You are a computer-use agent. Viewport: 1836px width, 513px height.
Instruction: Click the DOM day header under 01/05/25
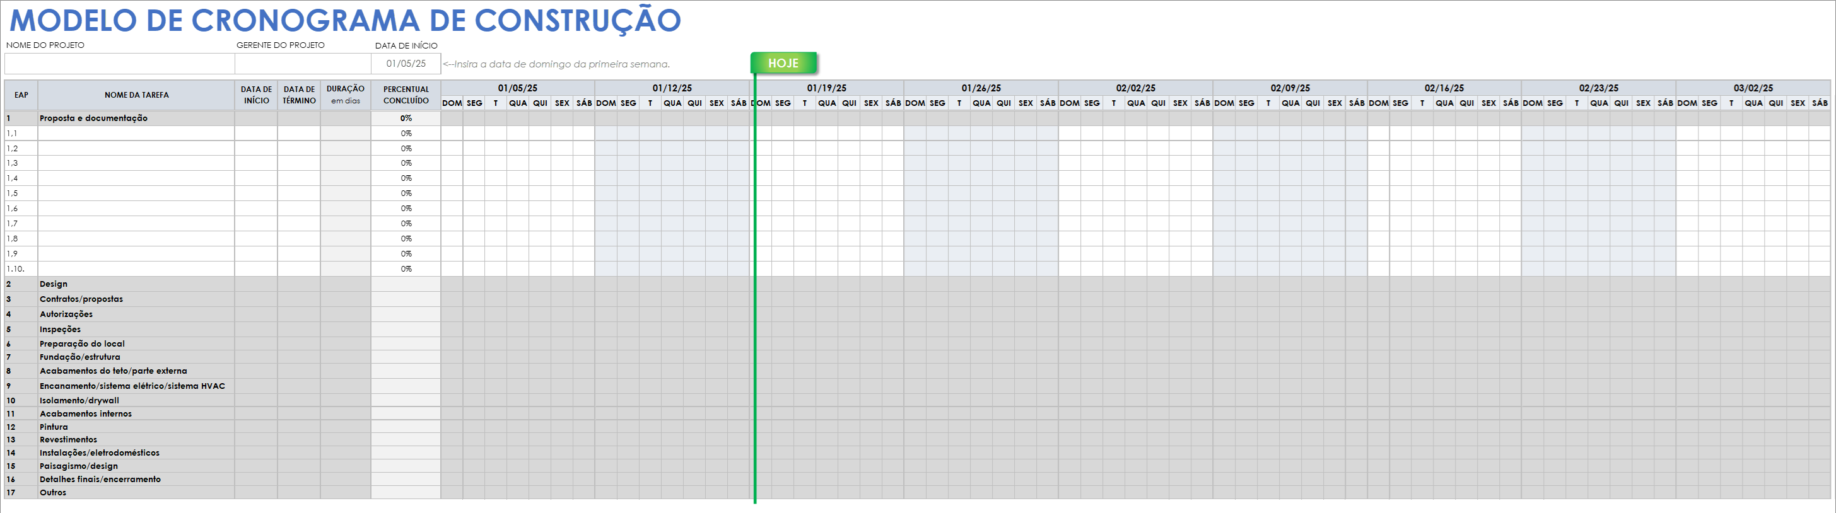(x=452, y=103)
